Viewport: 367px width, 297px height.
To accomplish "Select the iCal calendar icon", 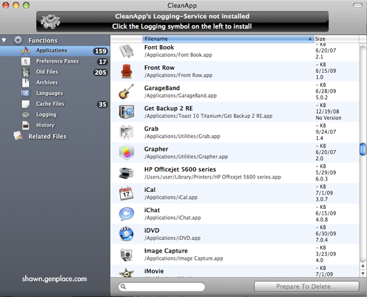I will pos(127,194).
